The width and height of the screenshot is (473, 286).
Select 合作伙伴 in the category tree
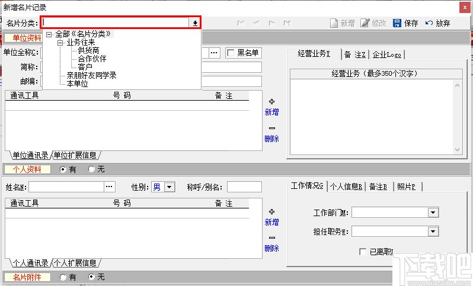click(x=92, y=59)
